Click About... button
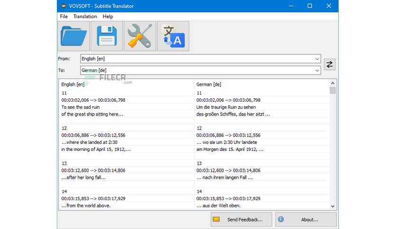This screenshot has width=396, height=229. (x=306, y=220)
